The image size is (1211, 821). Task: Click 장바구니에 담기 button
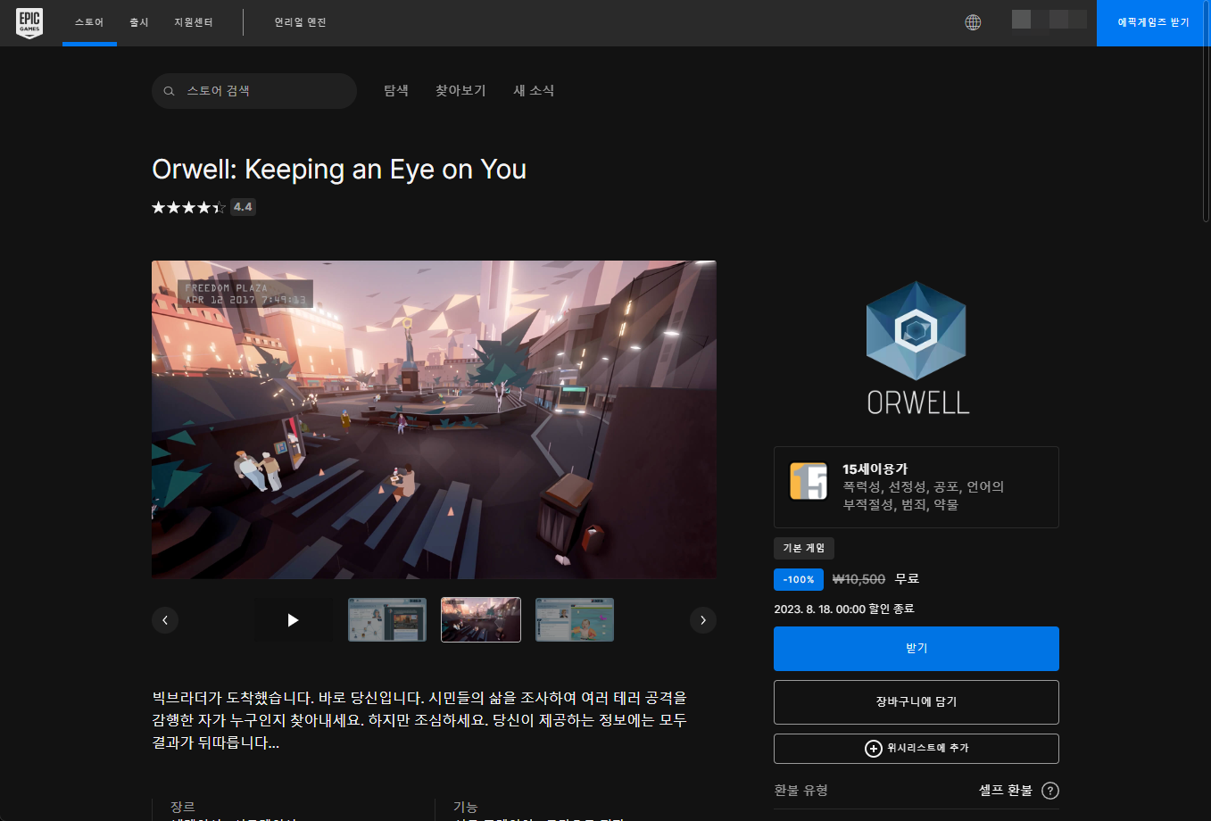click(917, 702)
